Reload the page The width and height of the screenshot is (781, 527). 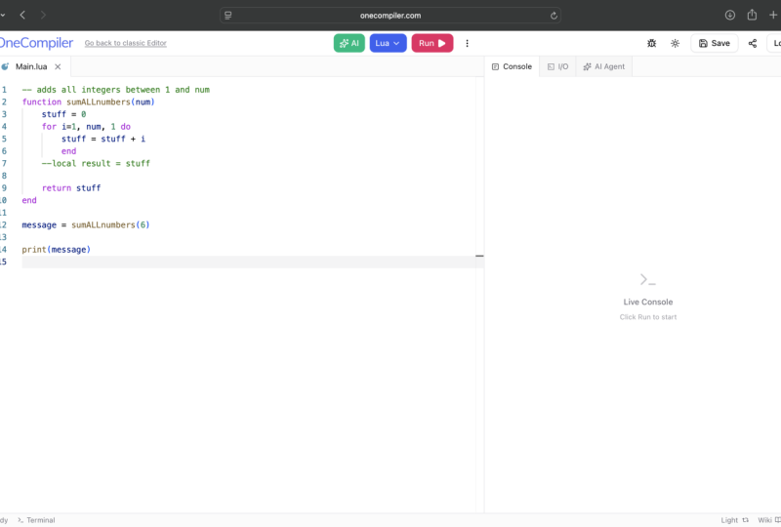coord(554,16)
